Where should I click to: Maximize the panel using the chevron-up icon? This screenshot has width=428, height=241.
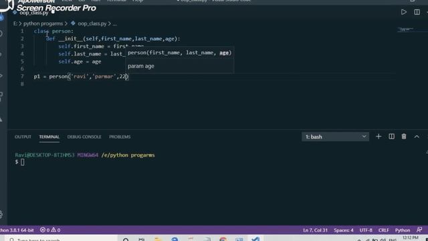click(417, 137)
